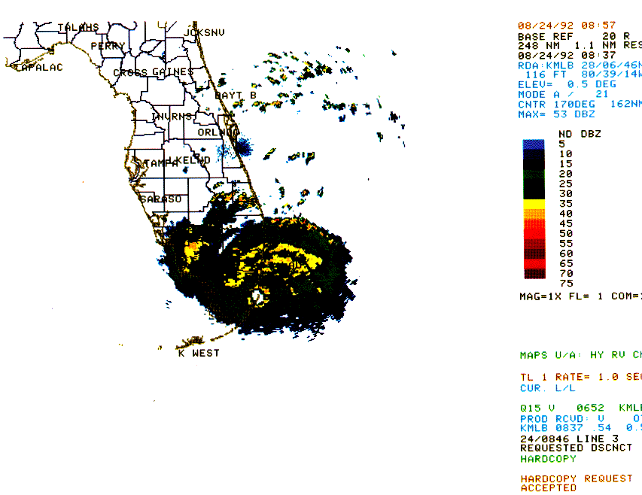This screenshot has height=495, width=642.
Task: Select the LKELND map label
Action: [189, 160]
